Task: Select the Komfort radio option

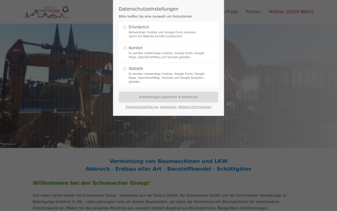Action: pos(125,48)
